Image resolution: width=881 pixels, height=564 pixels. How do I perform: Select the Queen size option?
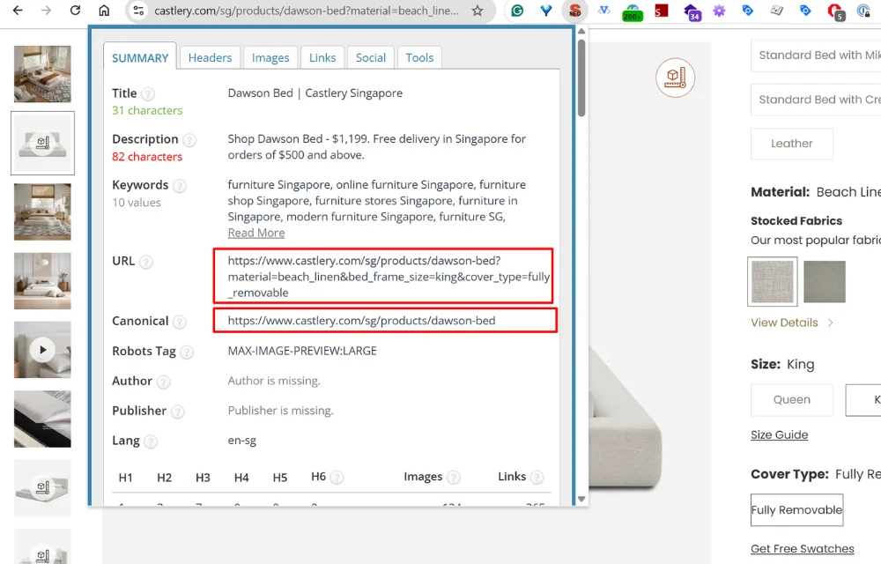pos(791,399)
